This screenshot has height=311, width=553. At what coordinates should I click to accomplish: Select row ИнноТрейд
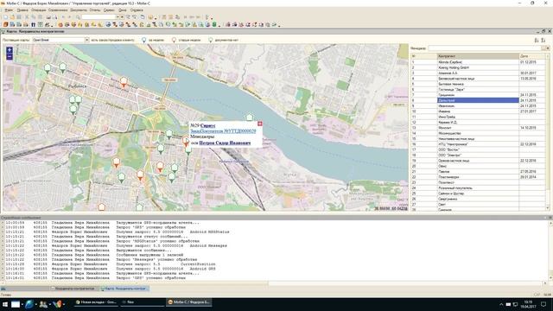[x=478, y=117]
